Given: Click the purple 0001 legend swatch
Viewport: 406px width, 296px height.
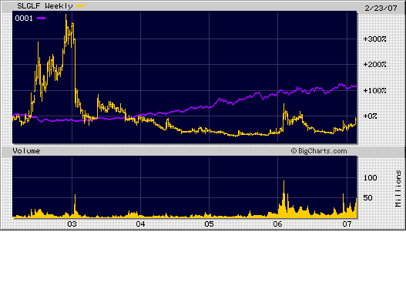Looking at the screenshot, I should click(x=41, y=18).
